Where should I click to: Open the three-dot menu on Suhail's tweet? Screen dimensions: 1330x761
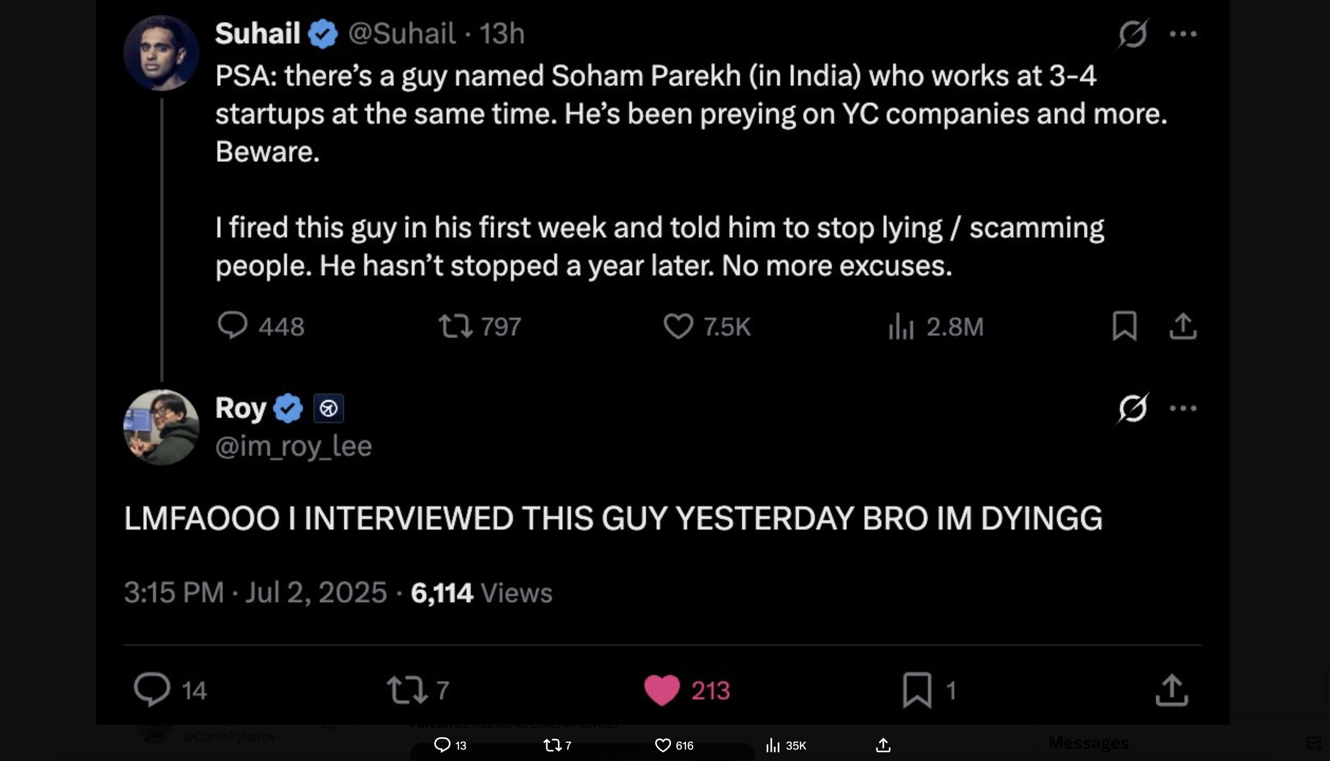click(x=1183, y=34)
